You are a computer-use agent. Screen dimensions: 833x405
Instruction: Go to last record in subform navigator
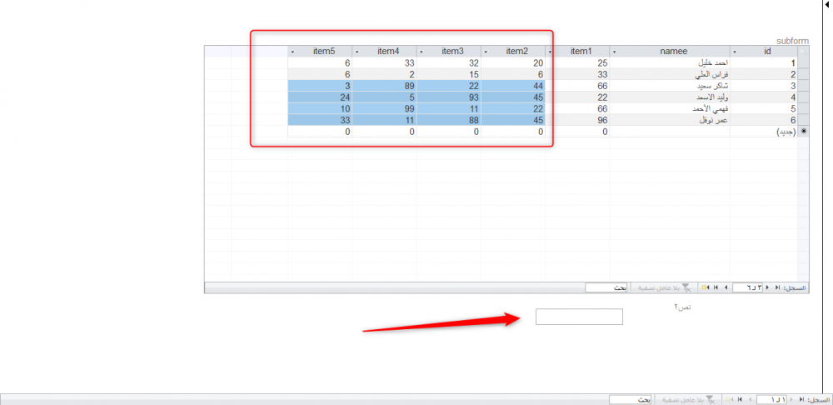(715, 287)
